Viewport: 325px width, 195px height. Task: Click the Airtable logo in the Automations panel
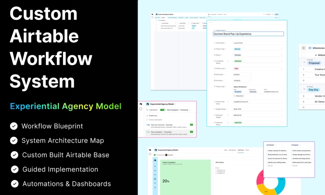141,104
